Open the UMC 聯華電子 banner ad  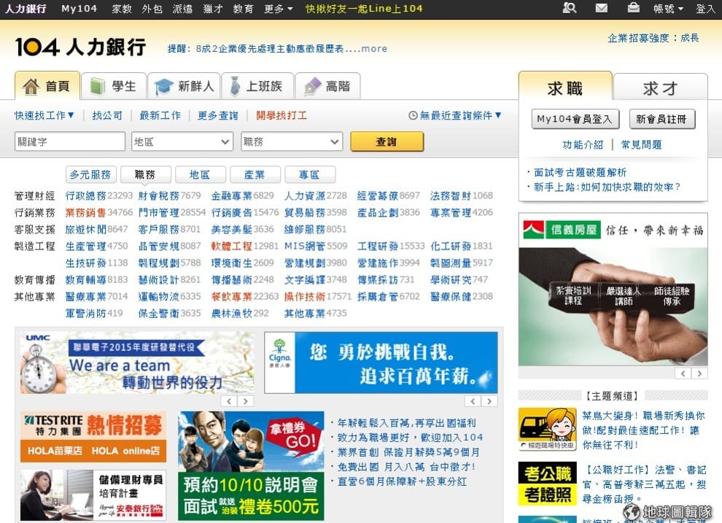137,363
